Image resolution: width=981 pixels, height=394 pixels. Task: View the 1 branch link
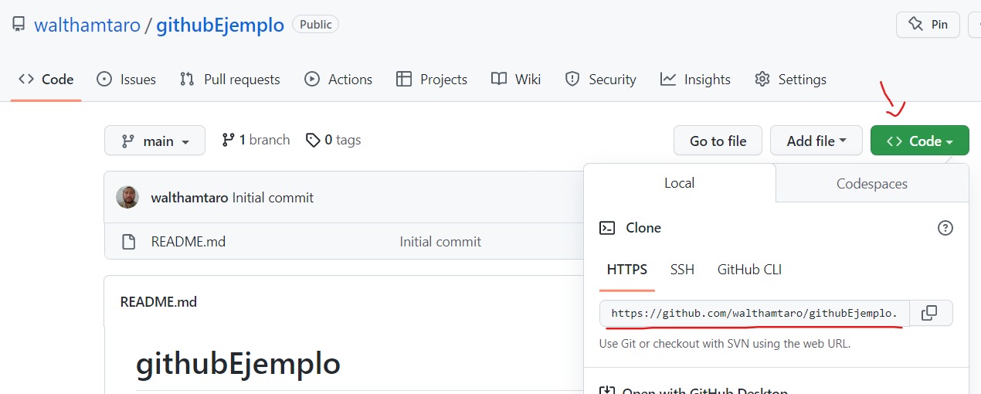256,140
